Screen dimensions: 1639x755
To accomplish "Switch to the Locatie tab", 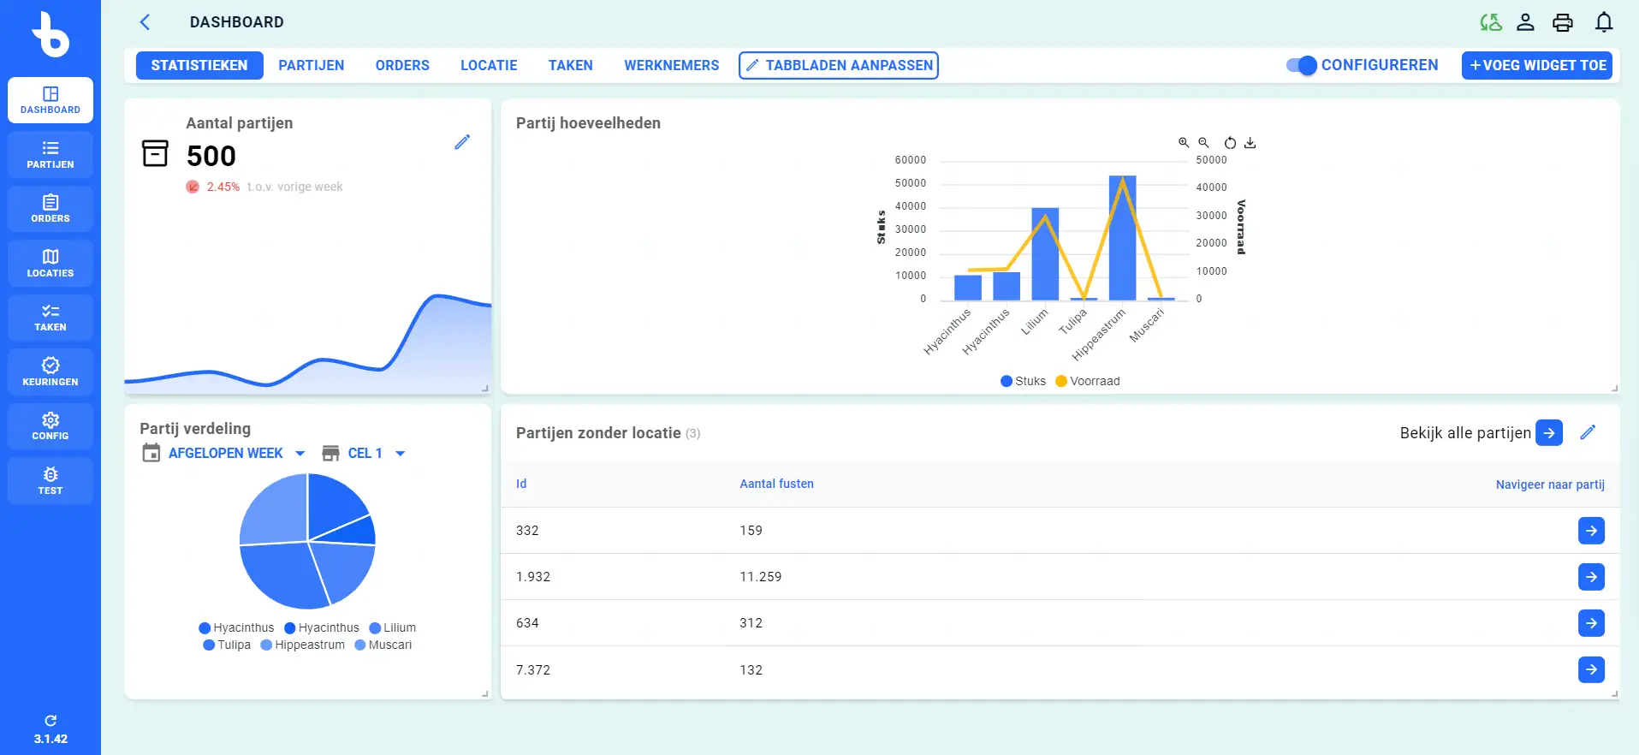I will [489, 65].
